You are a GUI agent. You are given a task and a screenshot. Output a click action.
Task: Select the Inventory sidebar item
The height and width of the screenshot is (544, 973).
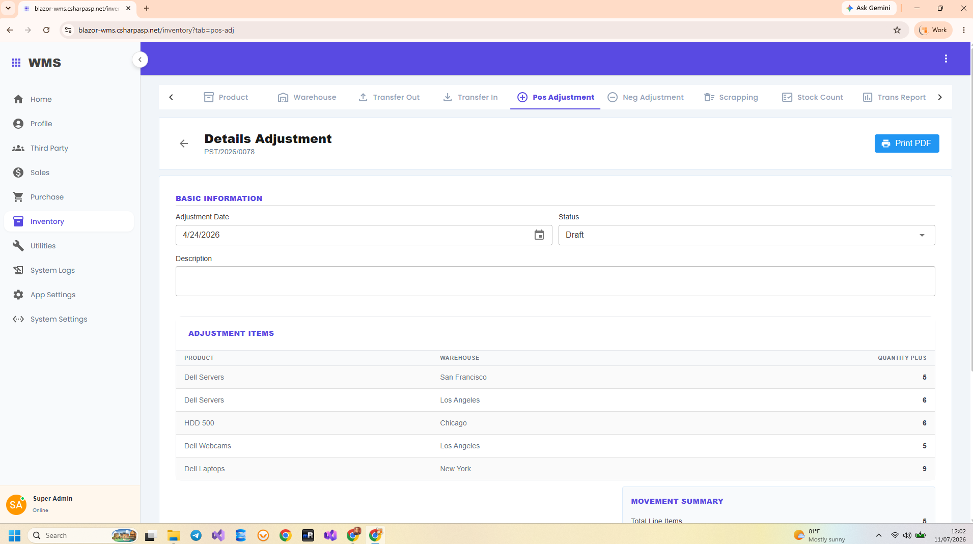pyautogui.click(x=69, y=221)
